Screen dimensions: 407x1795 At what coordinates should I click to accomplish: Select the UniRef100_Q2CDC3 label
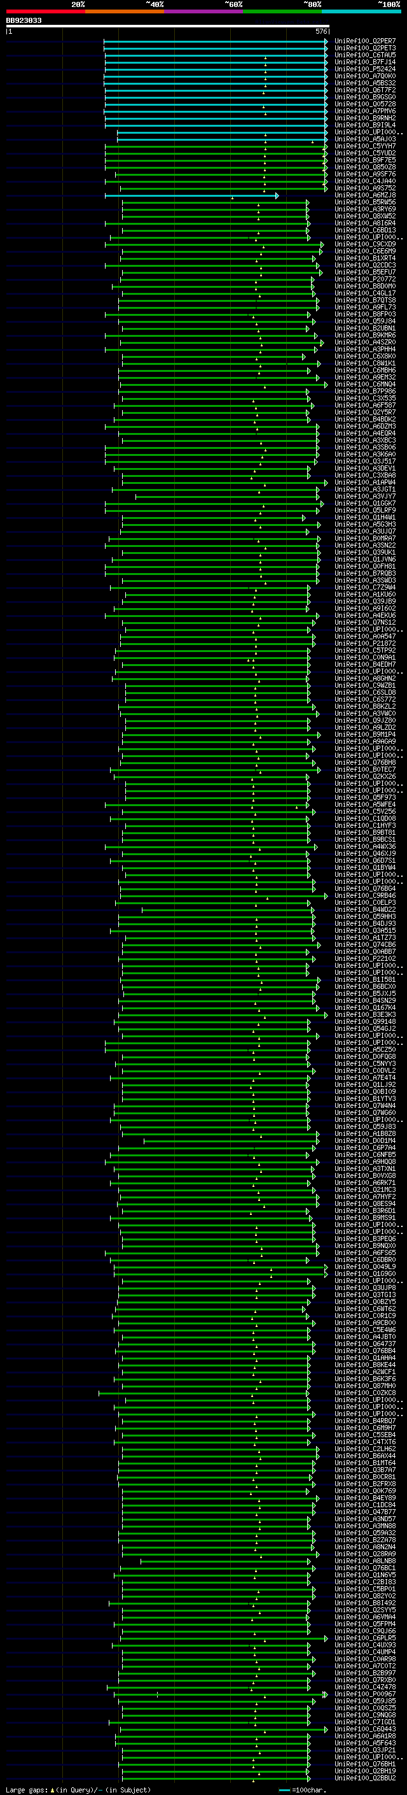click(x=364, y=266)
